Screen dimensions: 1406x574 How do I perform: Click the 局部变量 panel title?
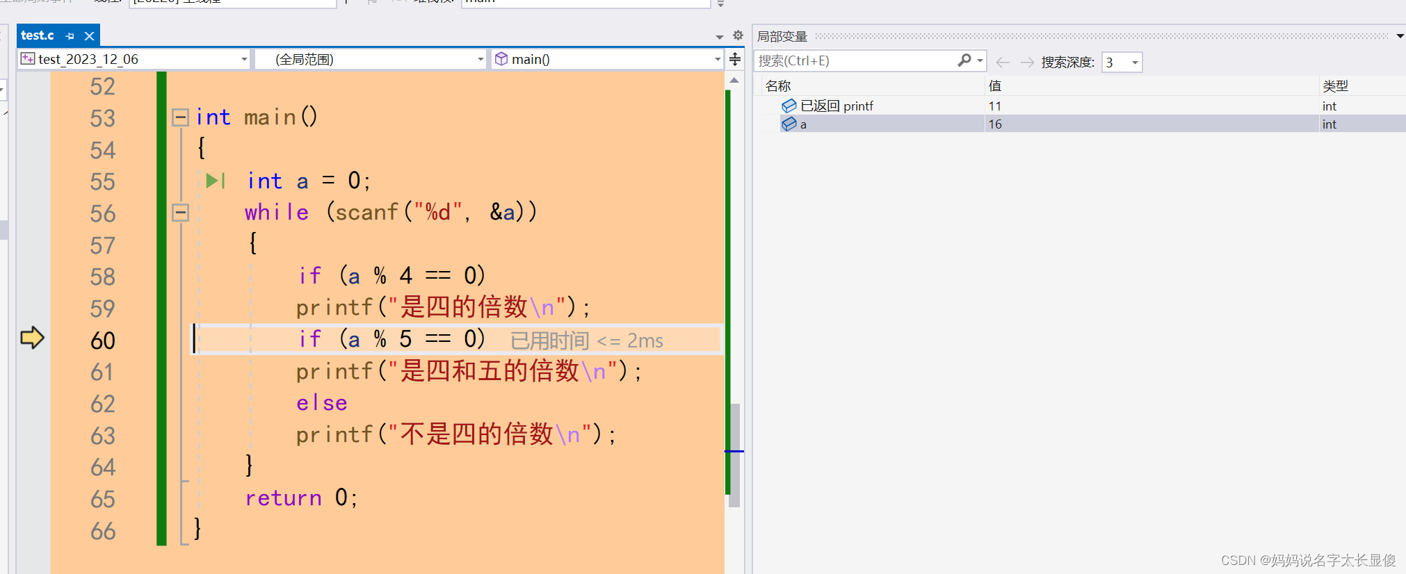[x=782, y=36]
